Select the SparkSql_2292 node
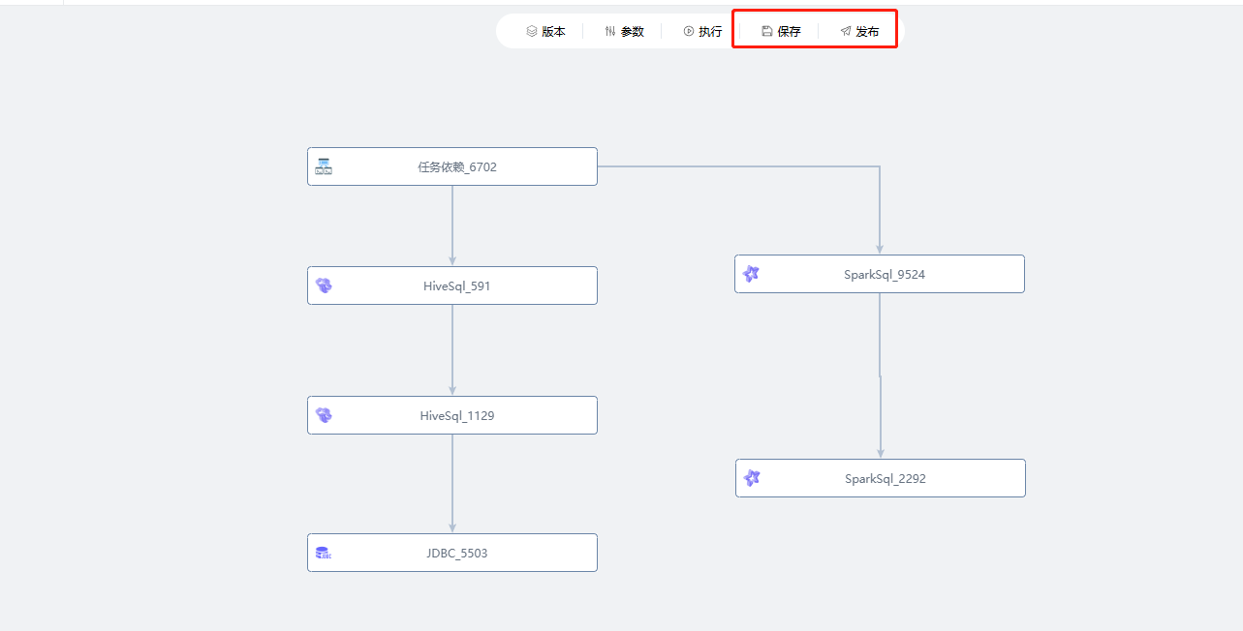The image size is (1243, 631). point(881,478)
